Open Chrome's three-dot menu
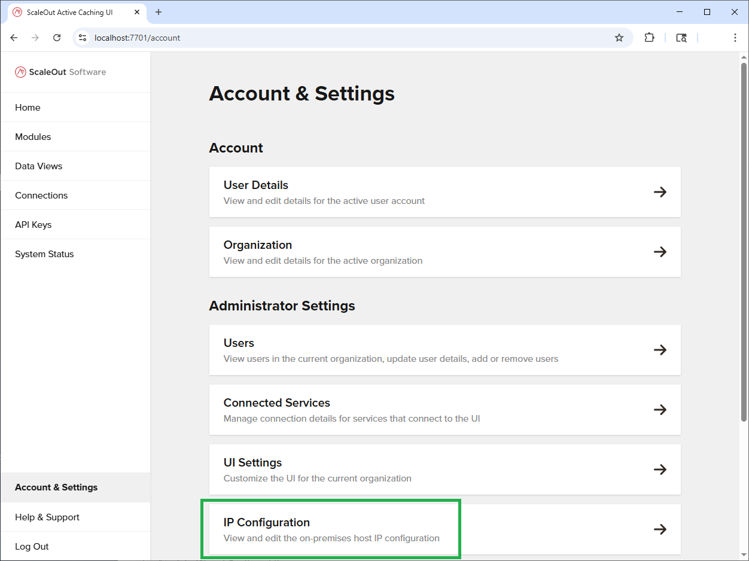Screen dimensions: 749x561 click(735, 38)
